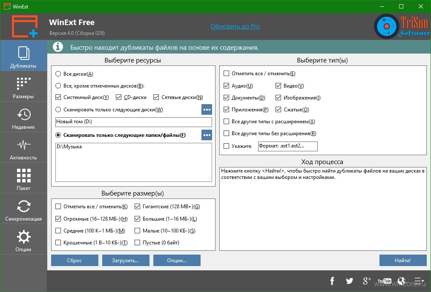Select D:\Музыка entry in folders list
This screenshot has height=292, width=431.
click(69, 147)
